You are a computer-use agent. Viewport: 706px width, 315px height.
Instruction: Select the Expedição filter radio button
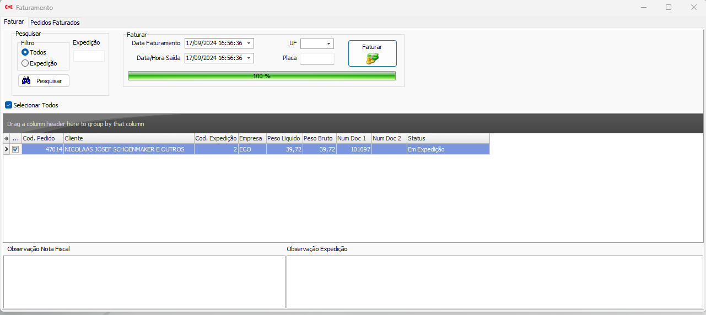coord(25,63)
